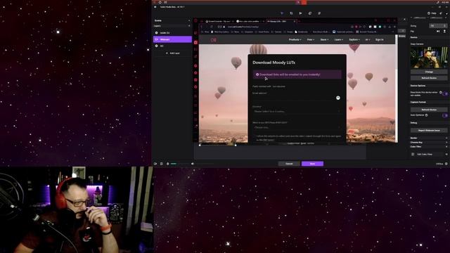Adjust the microphone volume slider
The height and width of the screenshot is (253, 450).
[180, 164]
